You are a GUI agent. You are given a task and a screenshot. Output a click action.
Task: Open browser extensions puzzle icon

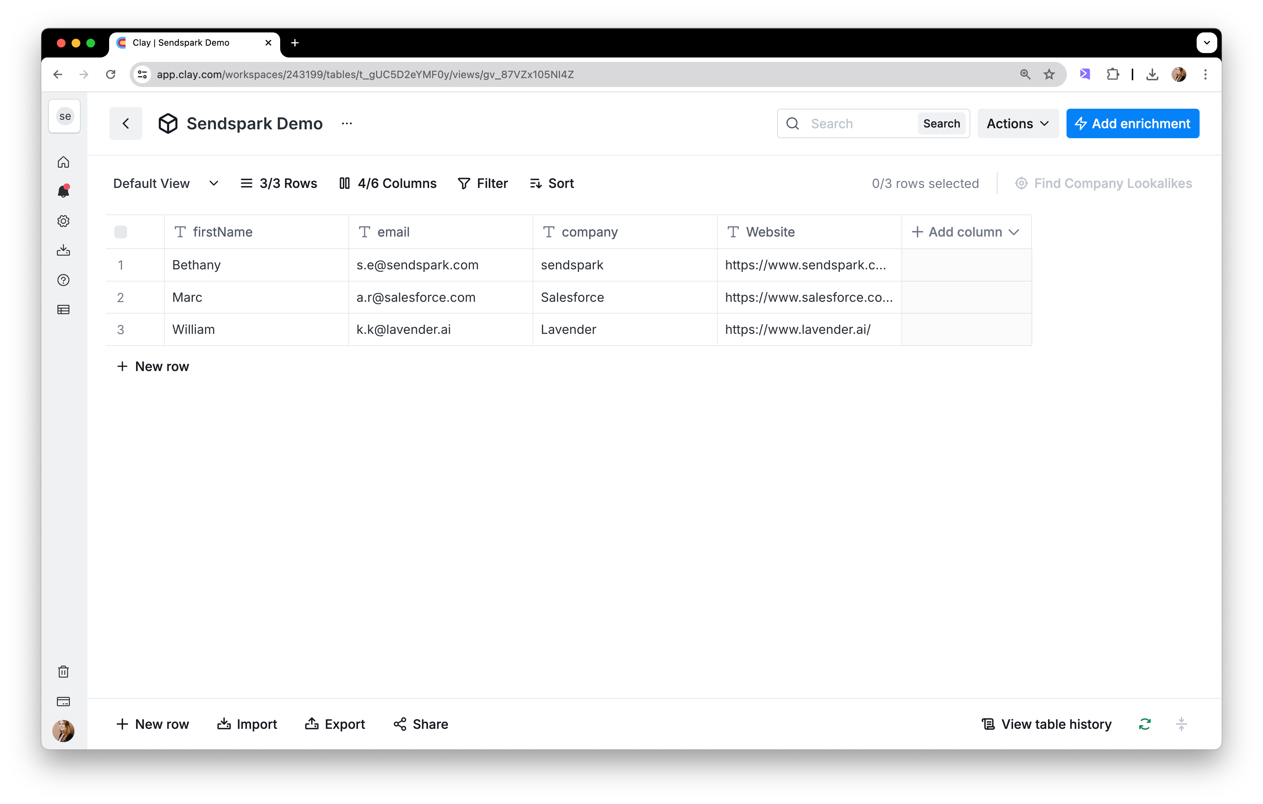[x=1112, y=74]
